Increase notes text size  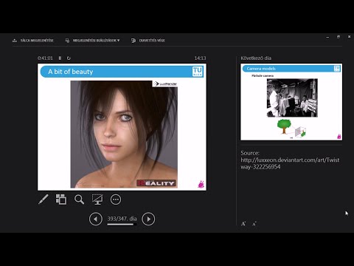243,224
